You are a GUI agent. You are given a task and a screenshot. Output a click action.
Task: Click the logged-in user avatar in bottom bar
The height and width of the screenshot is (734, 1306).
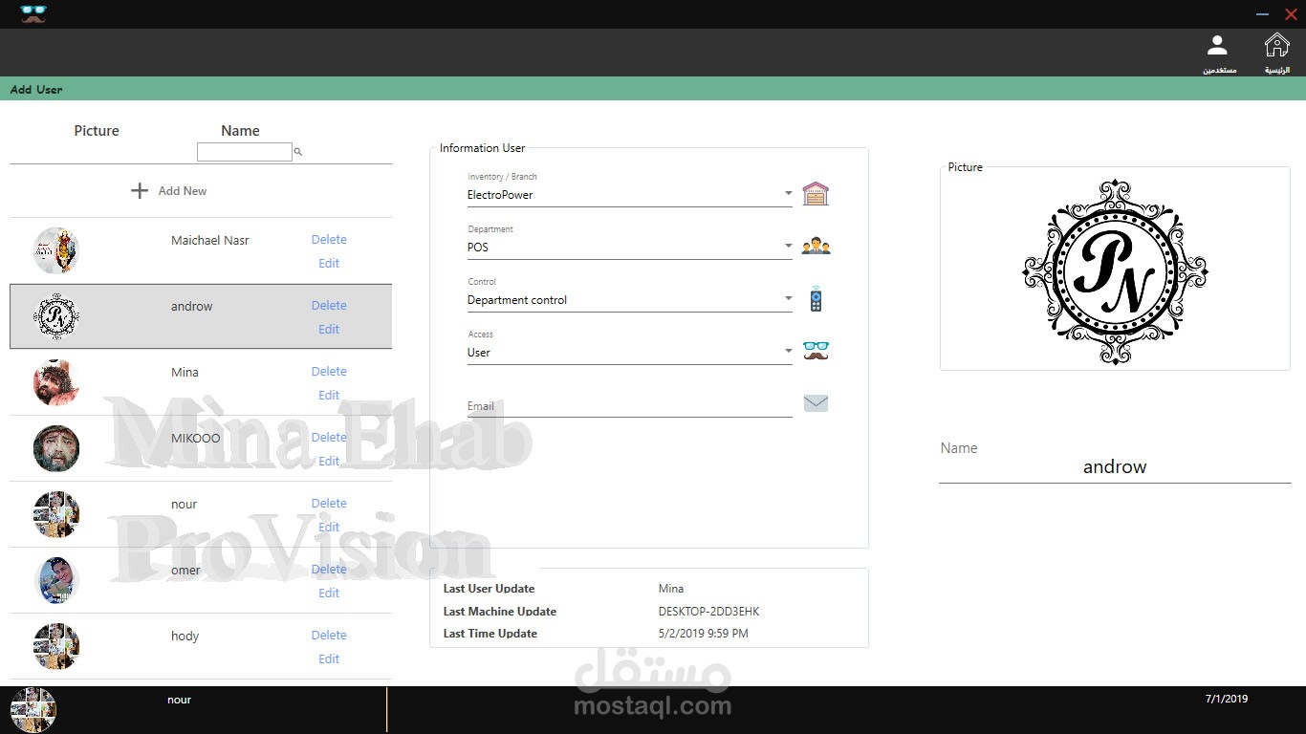[33, 710]
